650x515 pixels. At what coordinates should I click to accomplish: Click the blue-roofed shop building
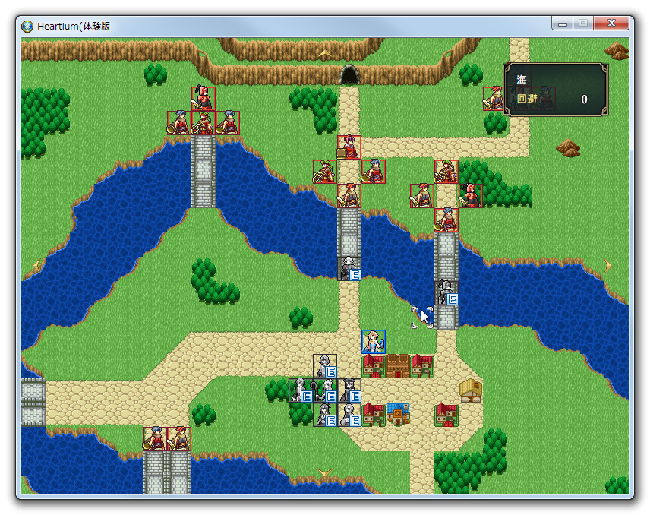click(398, 415)
